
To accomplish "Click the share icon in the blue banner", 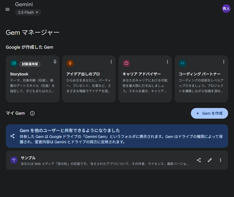I will pyautogui.click(x=12, y=136).
